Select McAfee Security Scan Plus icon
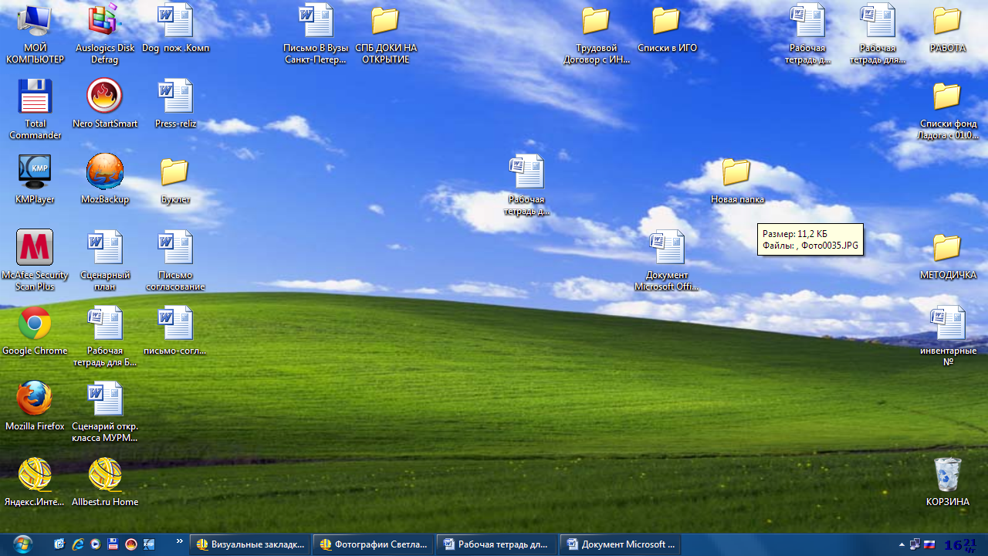 click(x=35, y=260)
